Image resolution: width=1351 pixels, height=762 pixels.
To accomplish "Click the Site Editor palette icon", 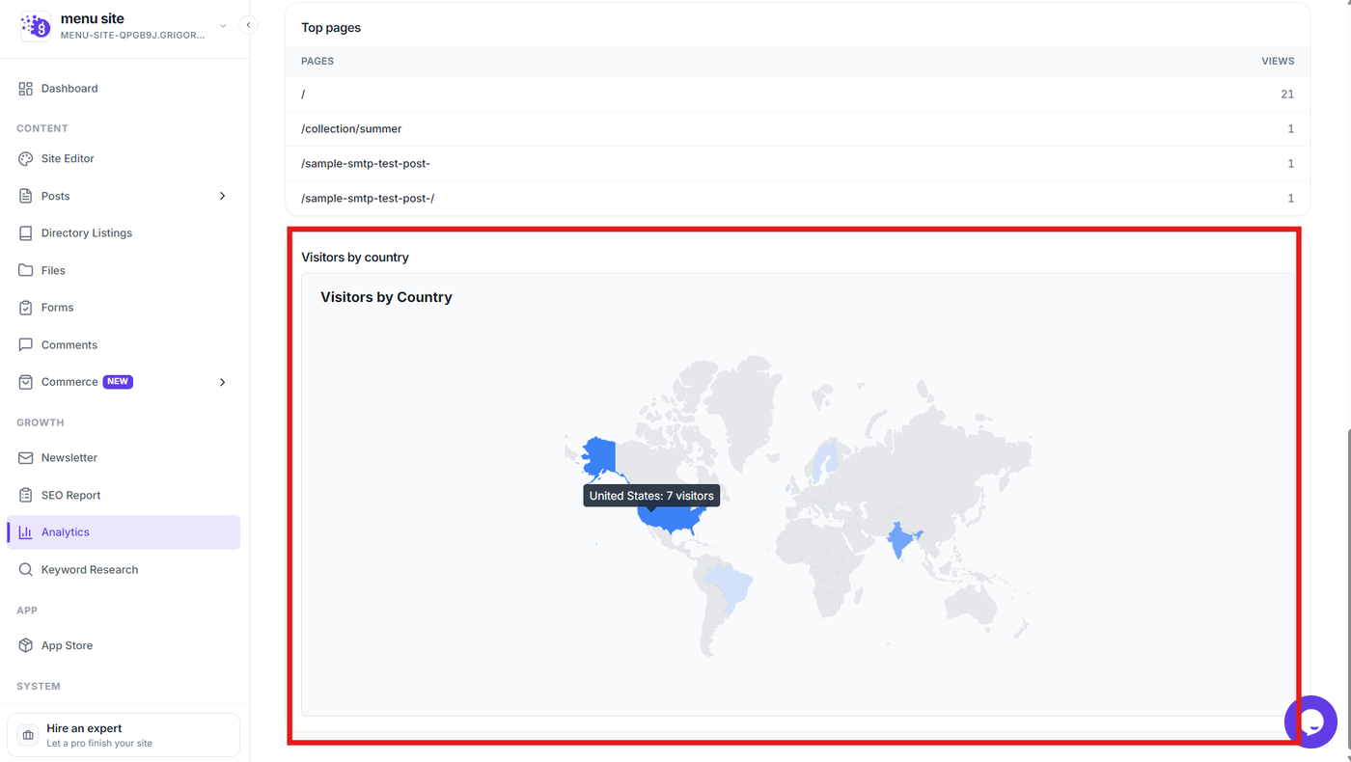I will click(26, 159).
